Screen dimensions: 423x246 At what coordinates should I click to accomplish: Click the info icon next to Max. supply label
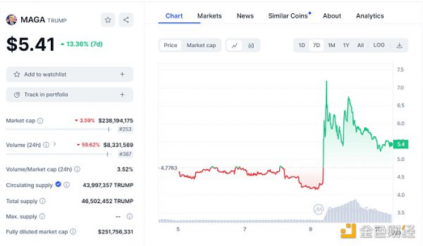pos(42,216)
